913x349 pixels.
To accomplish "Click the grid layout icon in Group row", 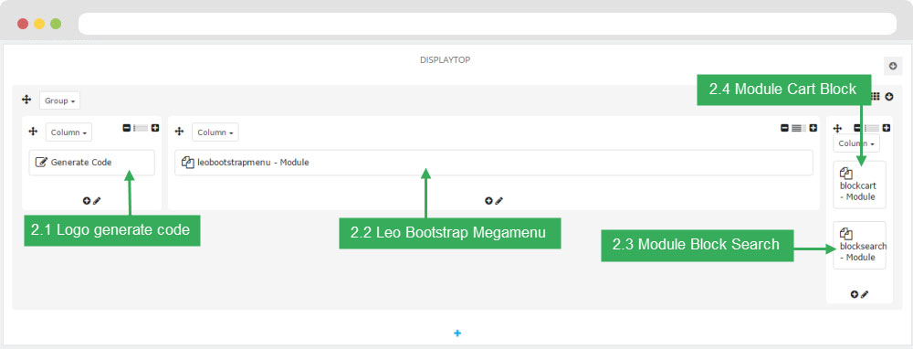I will (x=876, y=96).
